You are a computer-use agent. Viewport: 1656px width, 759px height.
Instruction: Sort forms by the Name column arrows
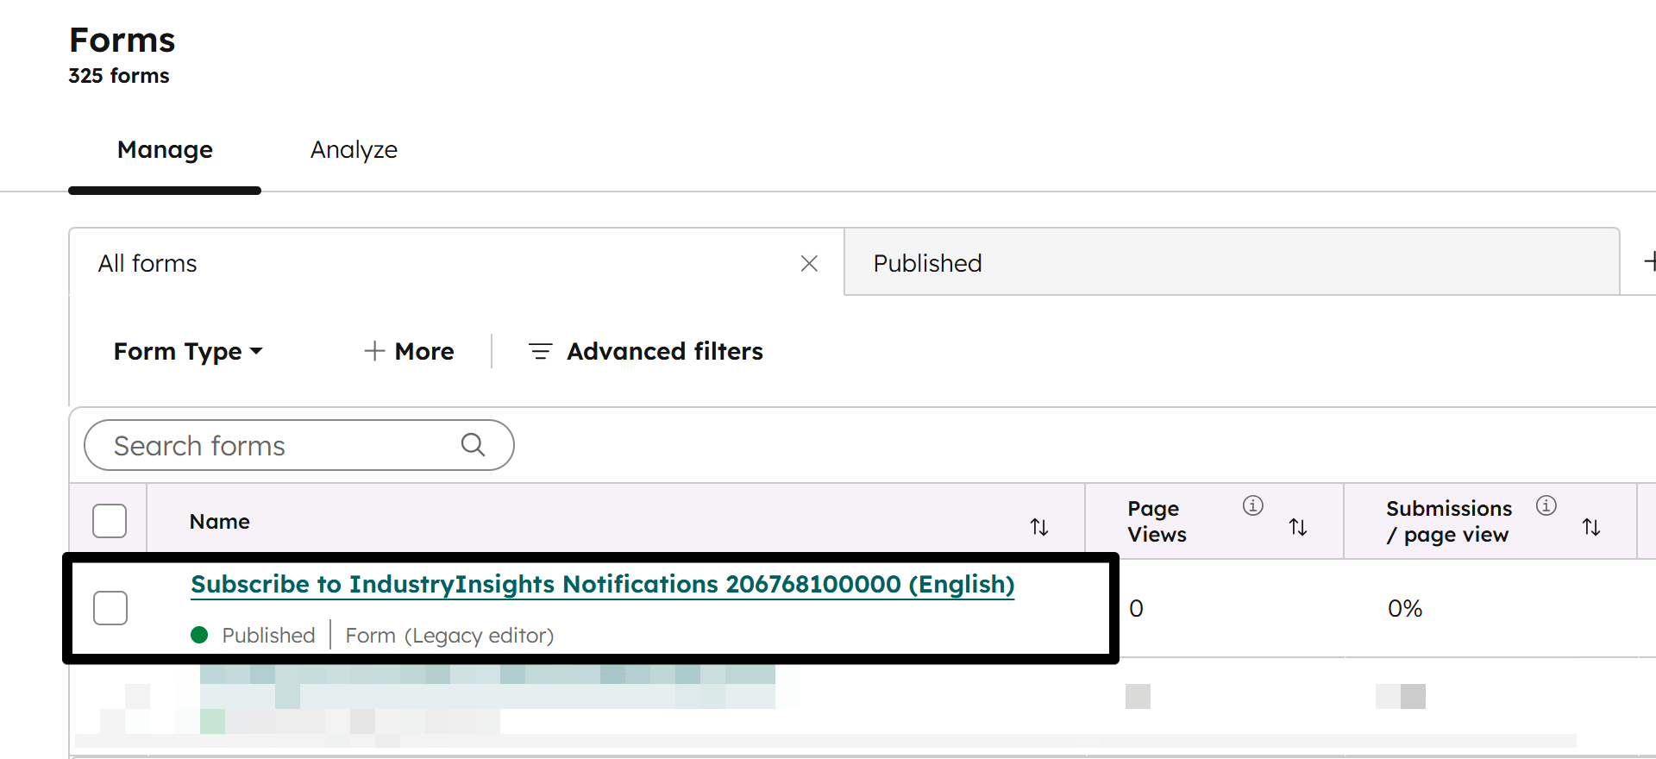(x=1039, y=526)
